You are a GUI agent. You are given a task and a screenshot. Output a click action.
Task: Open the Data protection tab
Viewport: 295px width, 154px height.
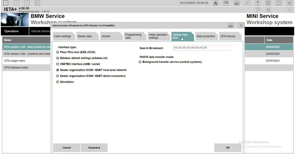(206, 36)
